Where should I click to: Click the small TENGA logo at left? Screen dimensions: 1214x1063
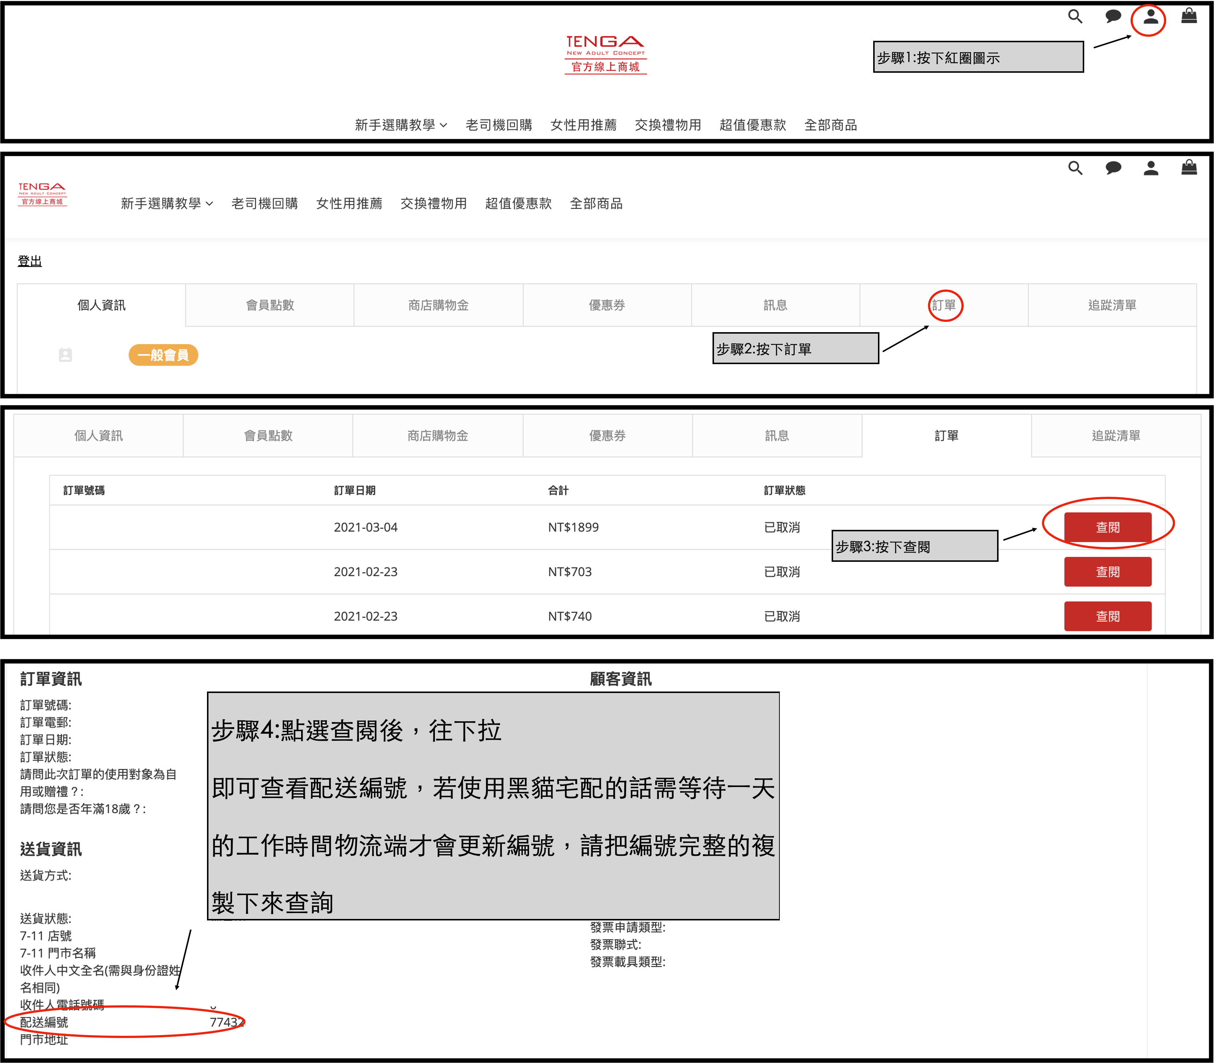[x=42, y=194]
